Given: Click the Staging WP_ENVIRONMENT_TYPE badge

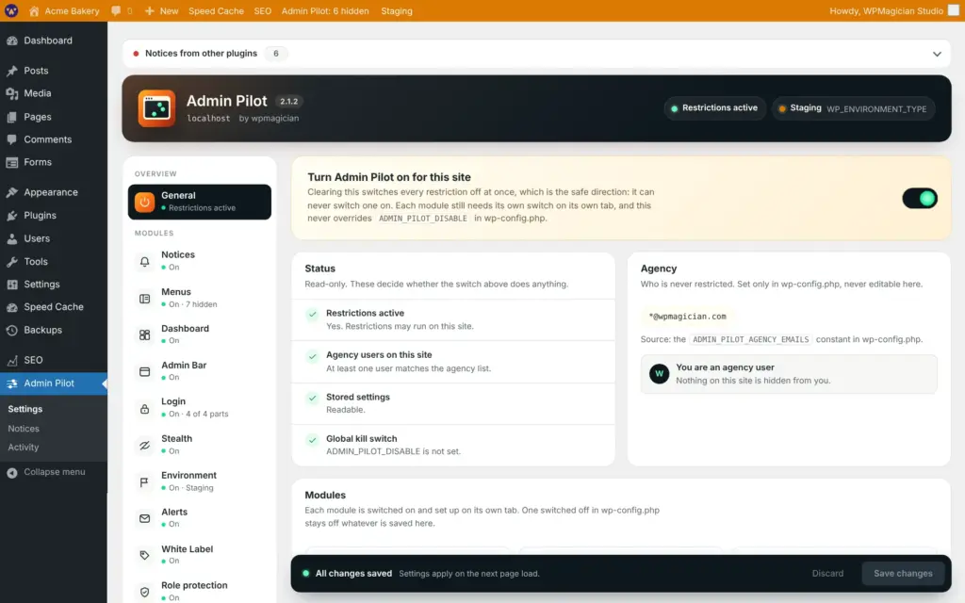Looking at the screenshot, I should [854, 109].
